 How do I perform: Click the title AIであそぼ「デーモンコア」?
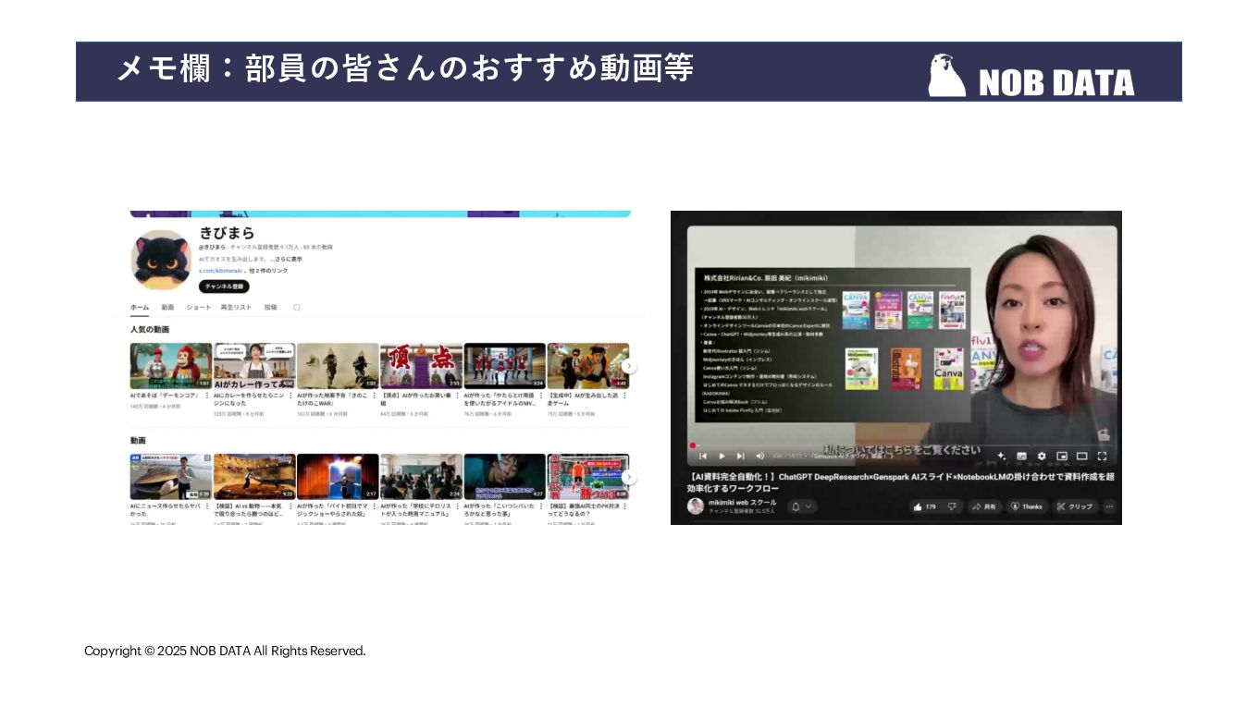[x=165, y=396]
